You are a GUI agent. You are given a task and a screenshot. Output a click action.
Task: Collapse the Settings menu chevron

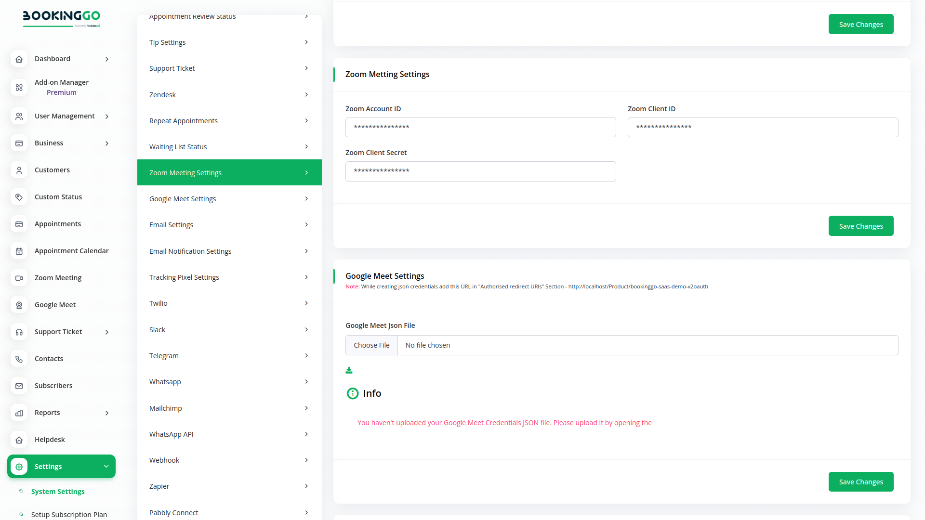pyautogui.click(x=106, y=467)
